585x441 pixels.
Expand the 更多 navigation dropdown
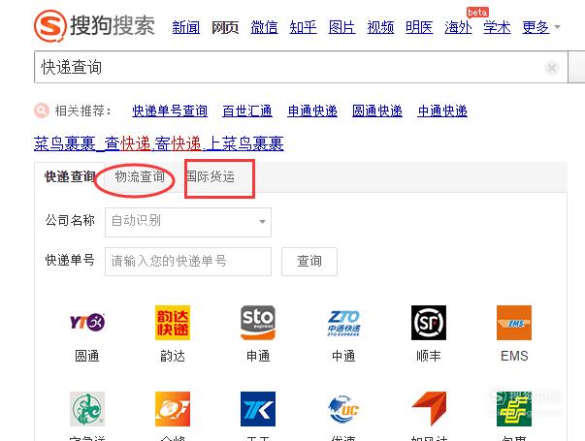pyautogui.click(x=540, y=27)
